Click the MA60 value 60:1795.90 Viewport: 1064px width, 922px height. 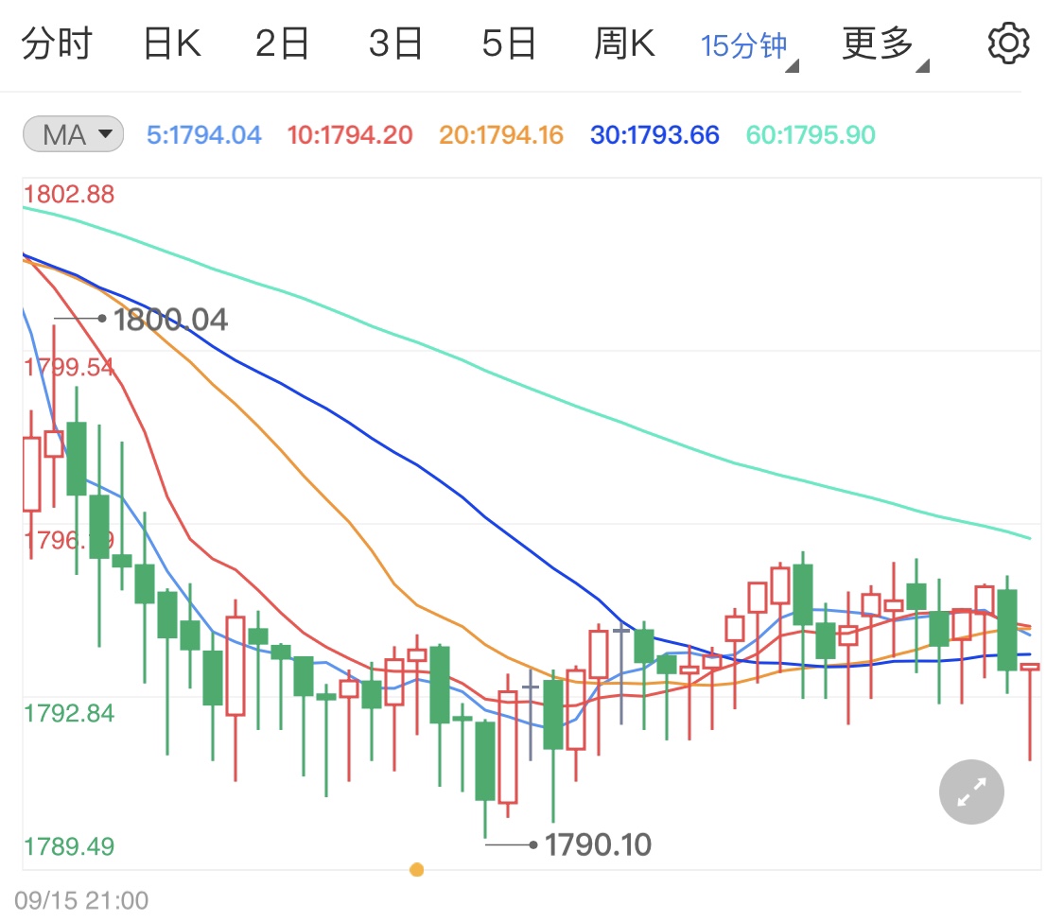pyautogui.click(x=811, y=135)
